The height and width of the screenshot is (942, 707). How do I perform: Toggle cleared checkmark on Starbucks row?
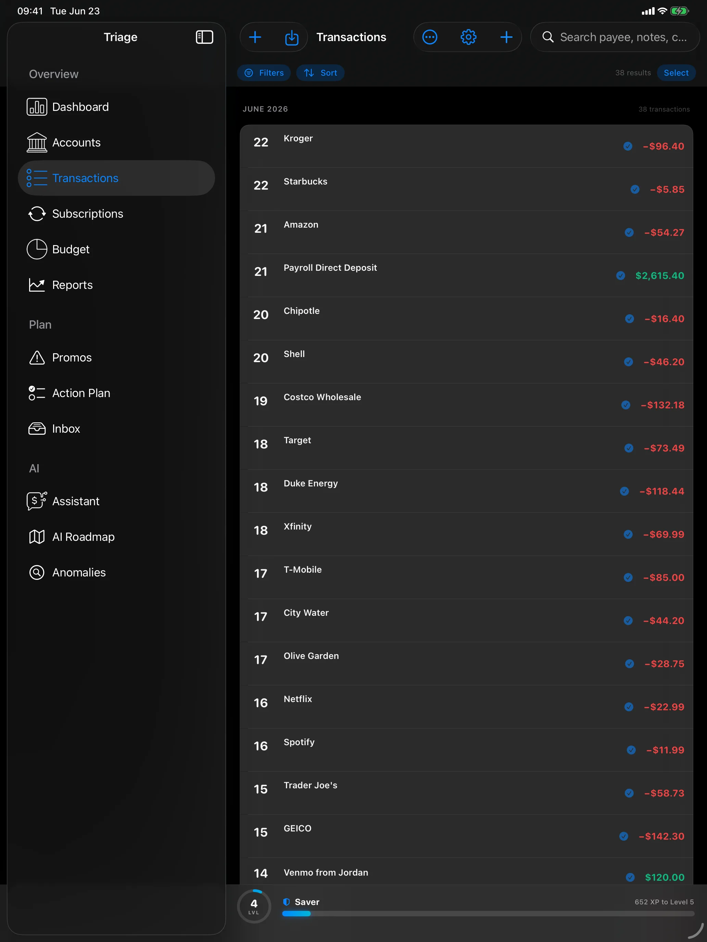pos(635,190)
